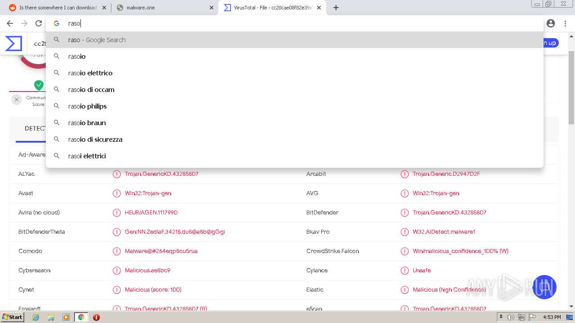Click the BitDefender row alert icon

click(405, 213)
